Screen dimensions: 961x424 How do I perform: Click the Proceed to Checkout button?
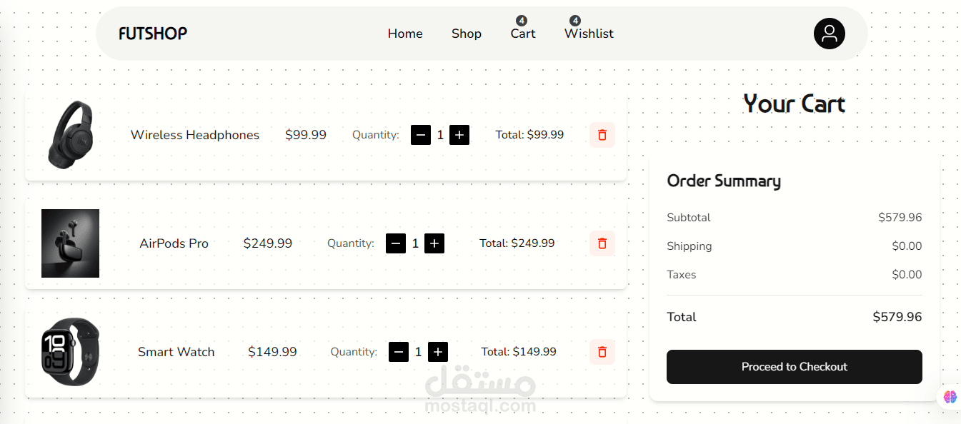click(795, 367)
